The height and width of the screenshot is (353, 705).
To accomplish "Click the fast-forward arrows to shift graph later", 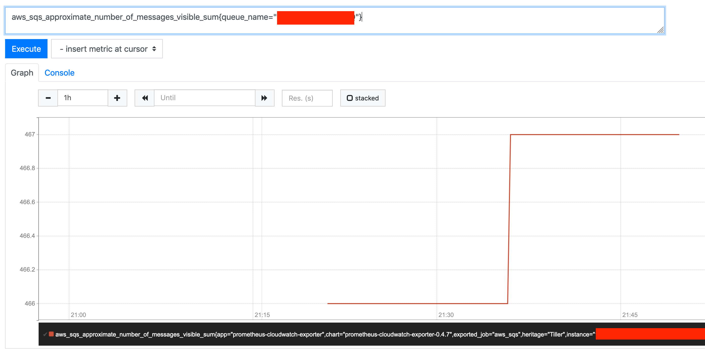I will pyautogui.click(x=264, y=98).
